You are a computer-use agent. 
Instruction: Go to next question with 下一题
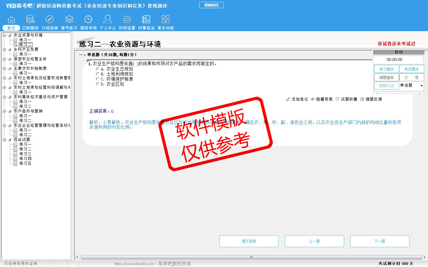click(x=380, y=241)
